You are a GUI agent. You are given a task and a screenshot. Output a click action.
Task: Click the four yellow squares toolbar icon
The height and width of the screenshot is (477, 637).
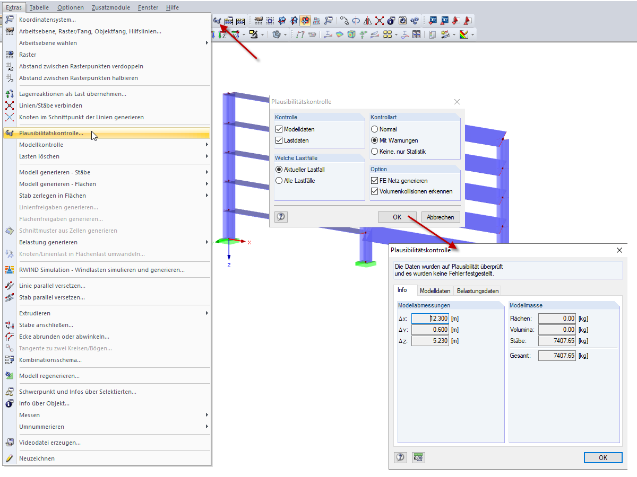[388, 34]
